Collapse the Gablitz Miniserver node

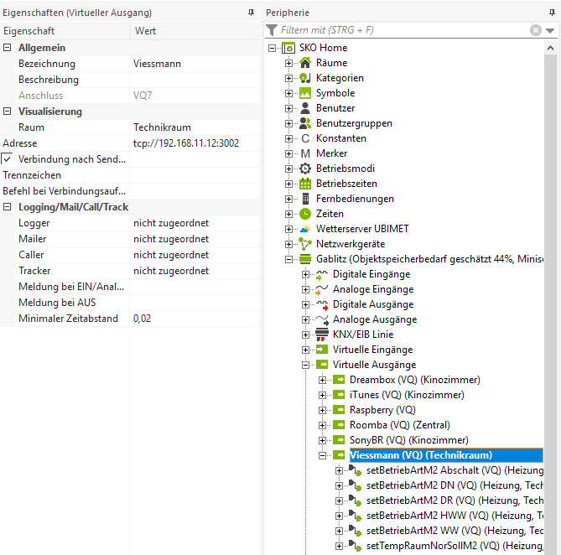click(288, 260)
